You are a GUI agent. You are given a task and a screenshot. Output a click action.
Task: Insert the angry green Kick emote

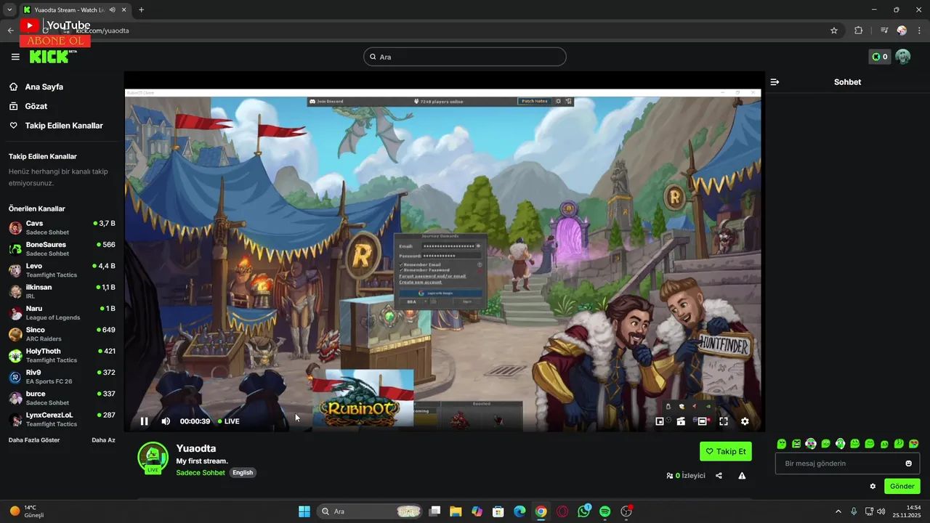796,444
